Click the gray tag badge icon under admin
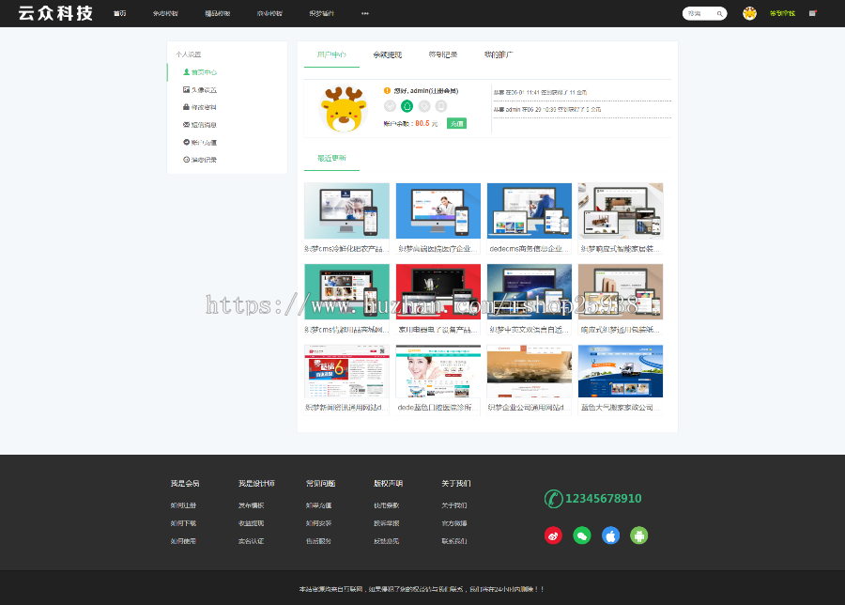This screenshot has height=605, width=845. [424, 106]
